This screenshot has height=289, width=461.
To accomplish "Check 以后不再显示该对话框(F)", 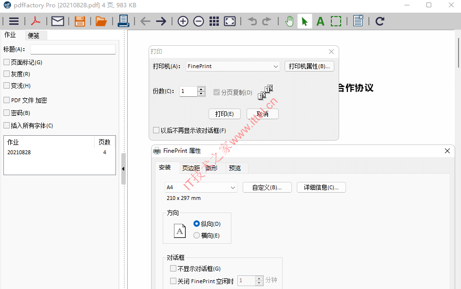I will pos(156,130).
